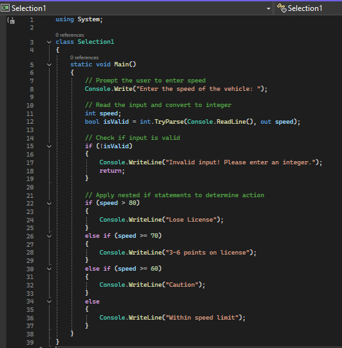Click the string "Enter the speed of the vehicle: "
The image size is (342, 348).
[198, 89]
